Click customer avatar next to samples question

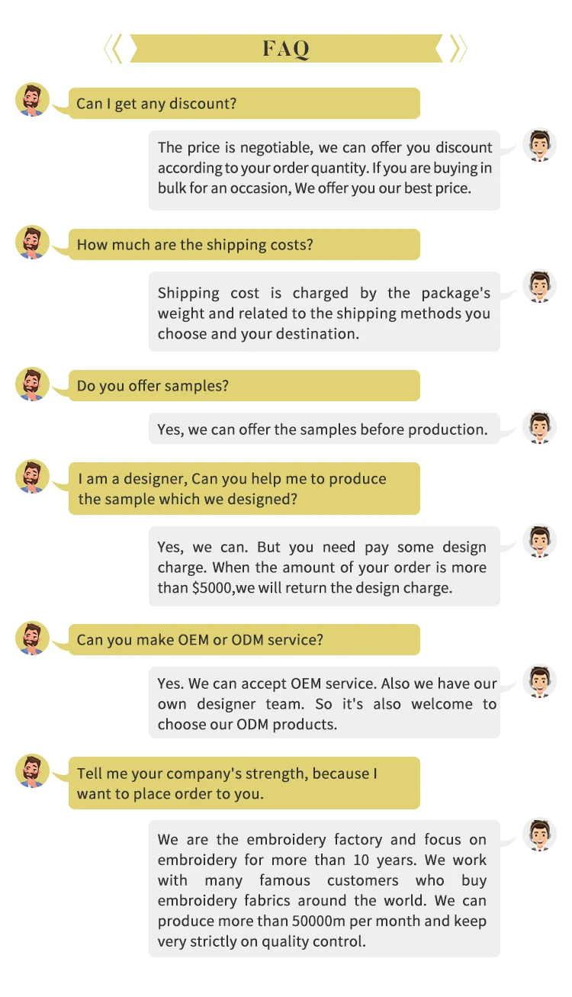[x=32, y=384]
